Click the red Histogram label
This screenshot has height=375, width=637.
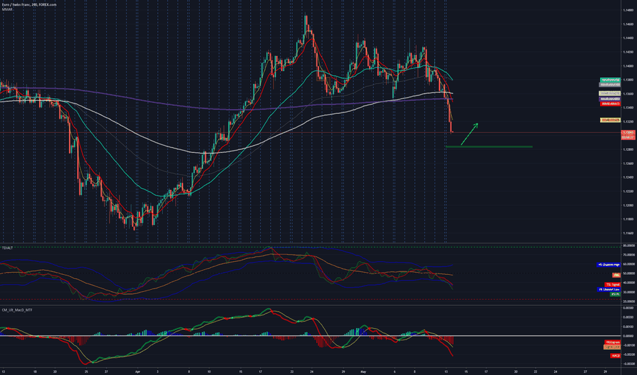click(612, 342)
